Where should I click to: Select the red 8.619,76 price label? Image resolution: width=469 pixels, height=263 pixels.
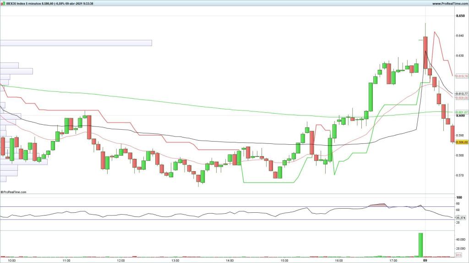pyautogui.click(x=462, y=76)
